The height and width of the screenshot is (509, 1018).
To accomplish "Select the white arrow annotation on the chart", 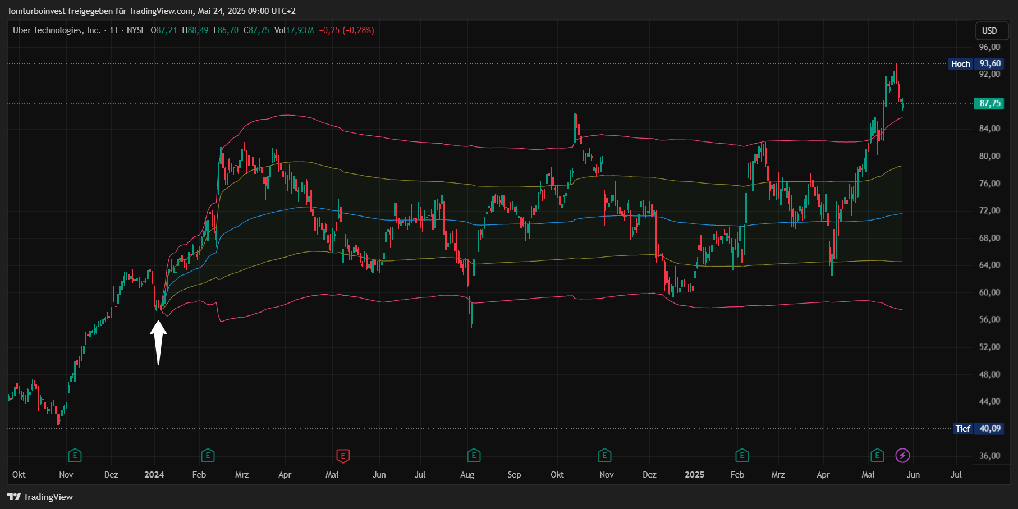I will pos(158,343).
